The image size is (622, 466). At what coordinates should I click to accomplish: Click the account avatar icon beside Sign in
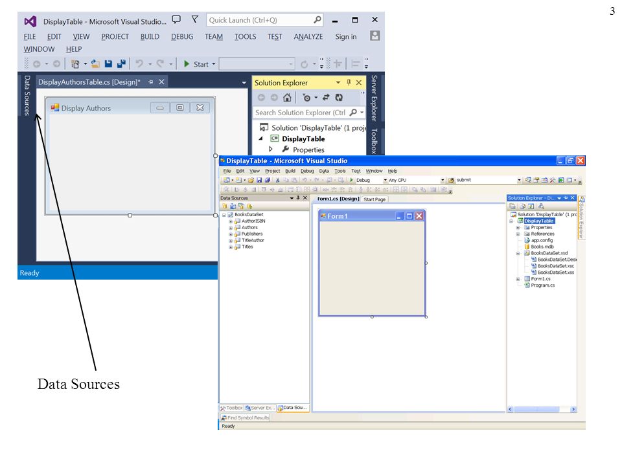click(375, 36)
